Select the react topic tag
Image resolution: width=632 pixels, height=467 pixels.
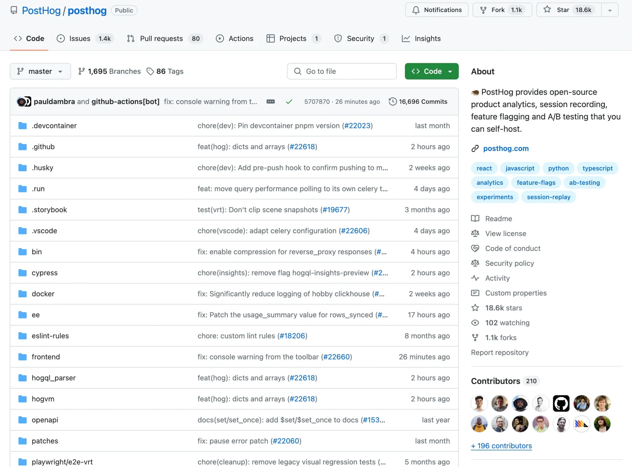484,168
